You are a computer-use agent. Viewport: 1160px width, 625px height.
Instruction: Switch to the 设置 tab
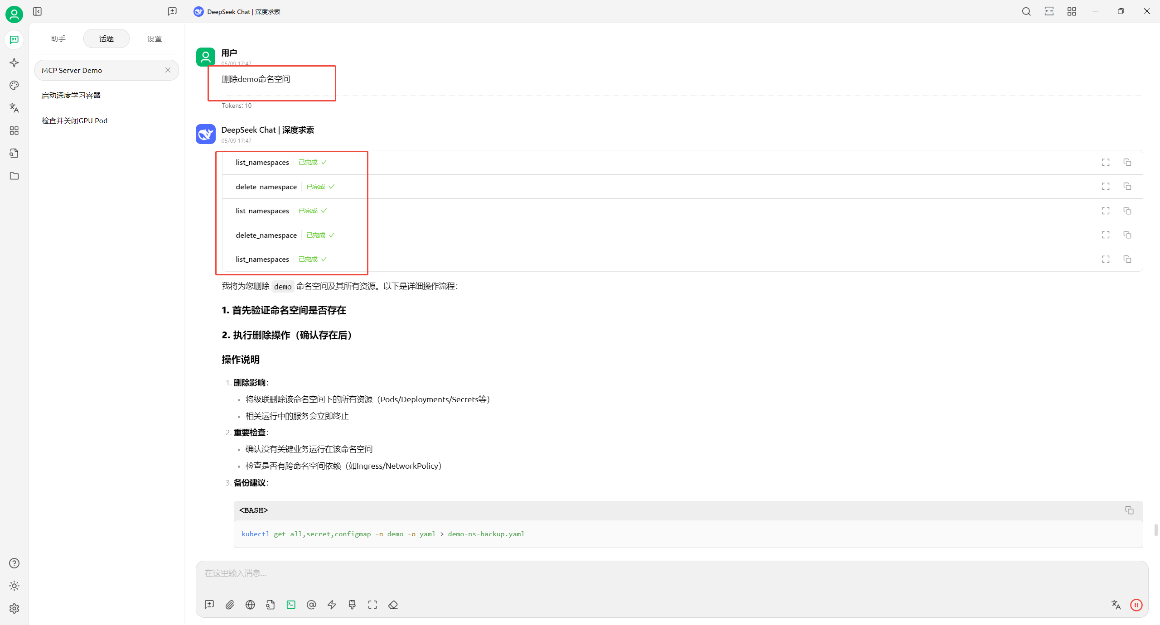pyautogui.click(x=155, y=38)
